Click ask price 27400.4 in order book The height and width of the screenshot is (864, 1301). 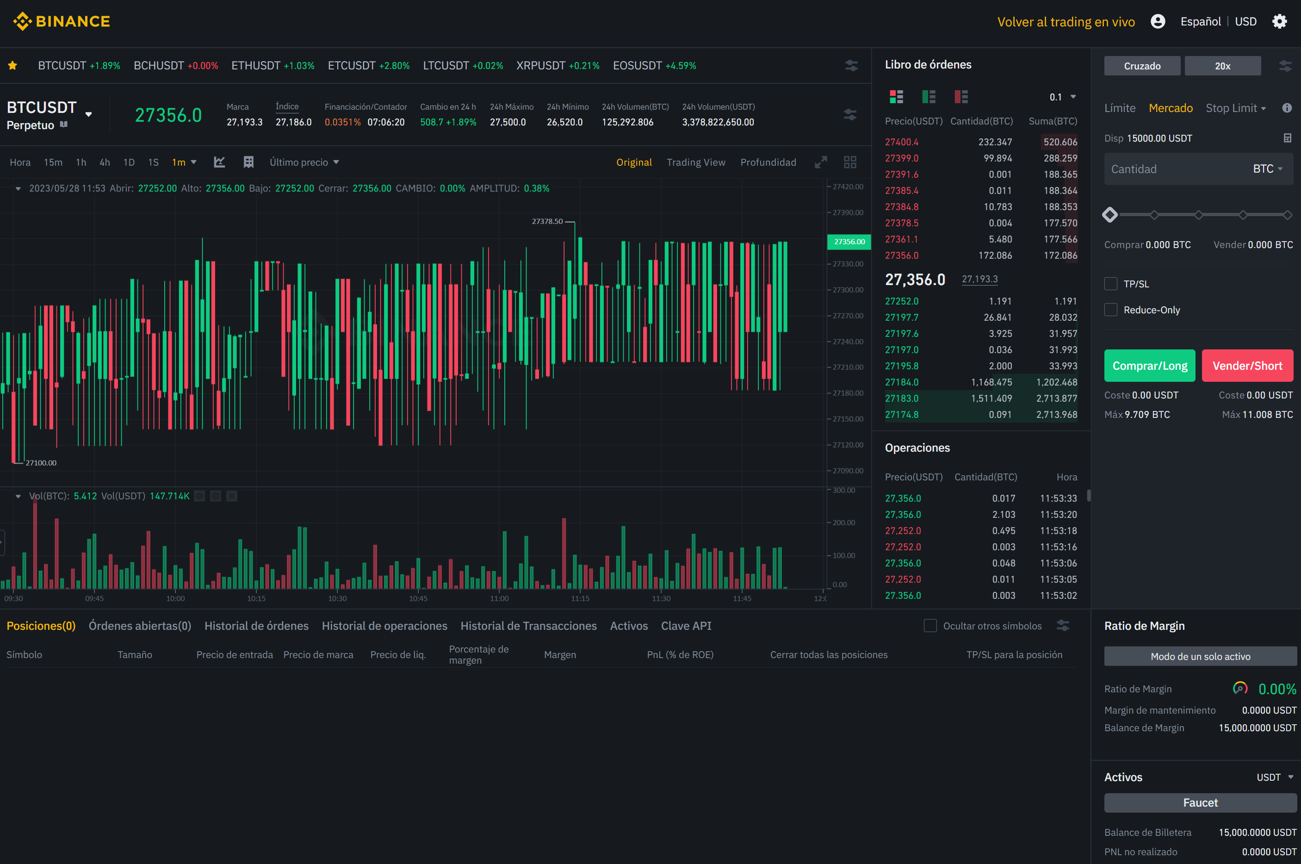point(901,142)
